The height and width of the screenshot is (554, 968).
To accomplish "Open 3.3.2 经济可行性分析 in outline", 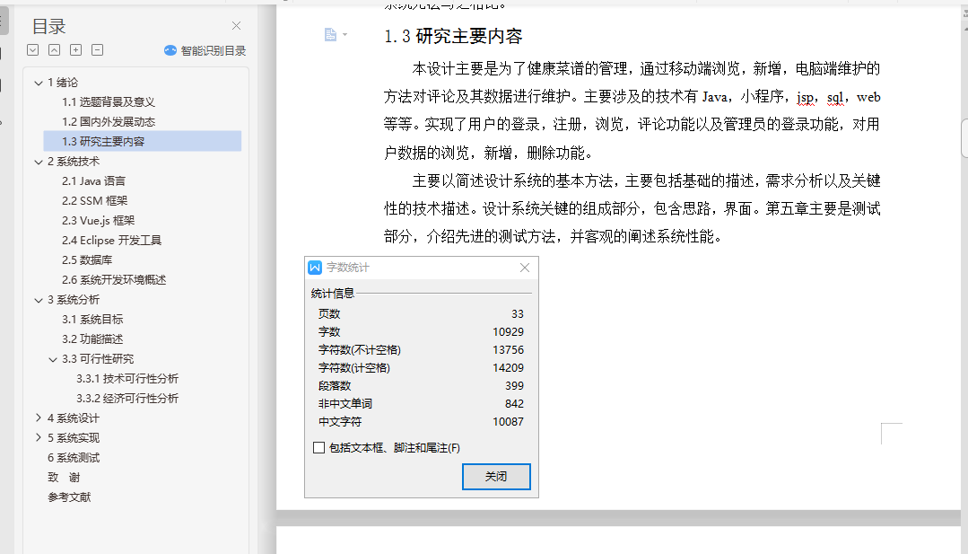I will pyautogui.click(x=127, y=399).
